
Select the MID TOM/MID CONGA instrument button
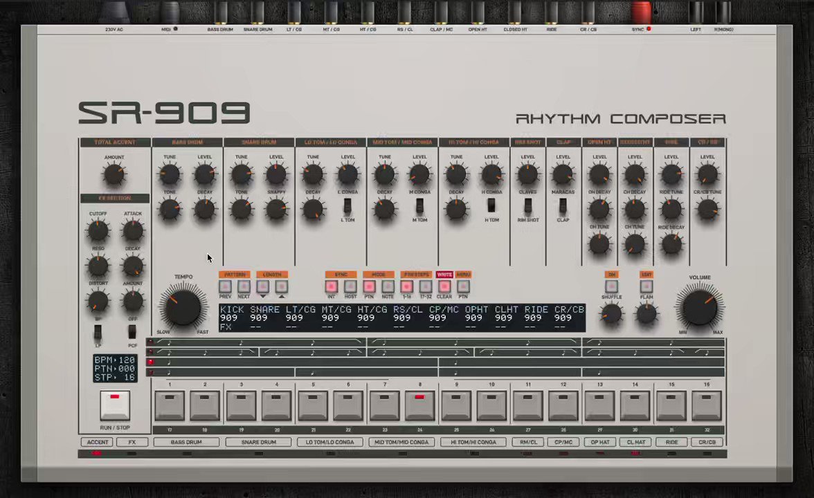[401, 442]
